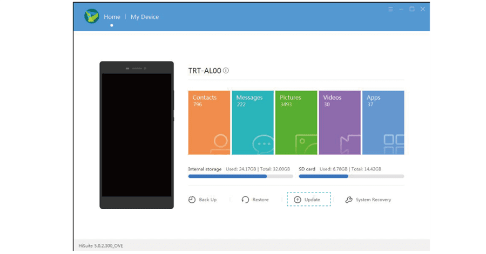Switch to the Home tab

click(112, 17)
